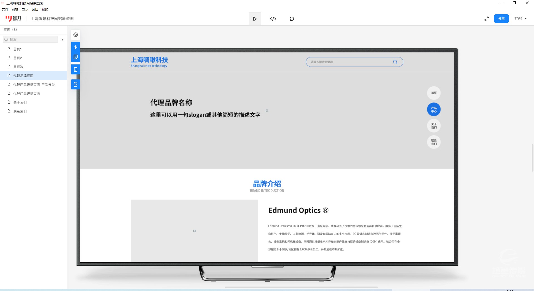Open the code view icon

click(x=273, y=19)
